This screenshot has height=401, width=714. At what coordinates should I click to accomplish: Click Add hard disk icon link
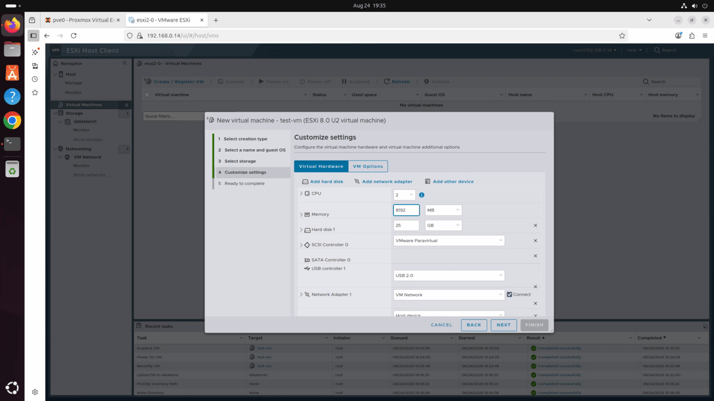305,182
